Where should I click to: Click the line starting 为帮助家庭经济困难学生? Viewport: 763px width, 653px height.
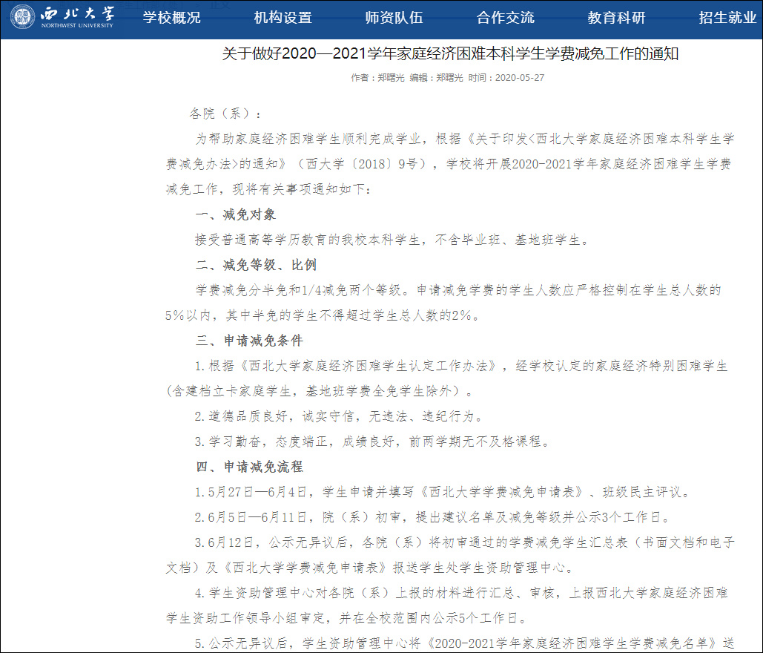click(x=465, y=140)
